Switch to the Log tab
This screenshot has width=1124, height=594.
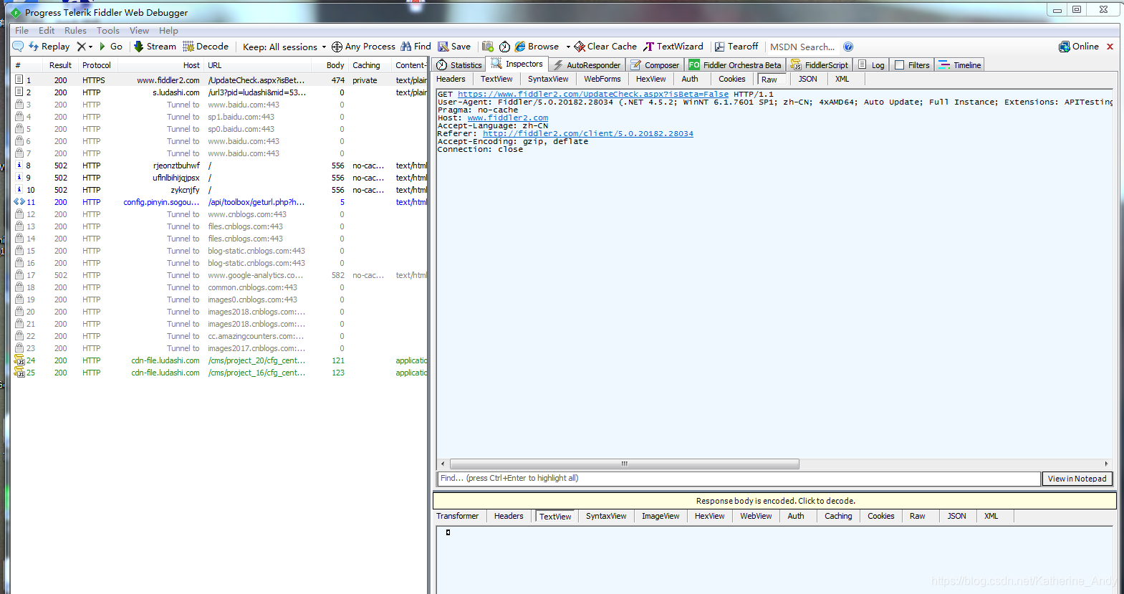(x=871, y=65)
